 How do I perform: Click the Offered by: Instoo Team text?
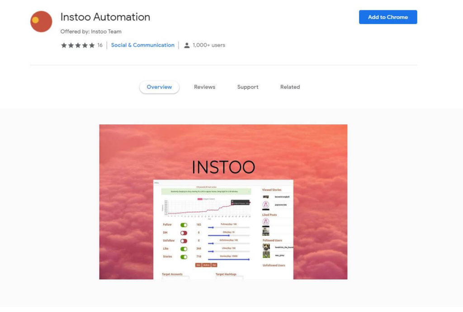[91, 32]
